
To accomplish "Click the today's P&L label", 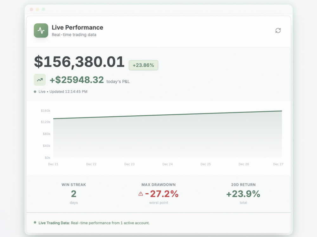I will (x=118, y=82).
